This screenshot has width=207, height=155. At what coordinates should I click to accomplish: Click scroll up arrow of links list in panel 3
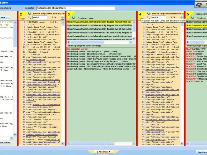[x=134, y=22]
